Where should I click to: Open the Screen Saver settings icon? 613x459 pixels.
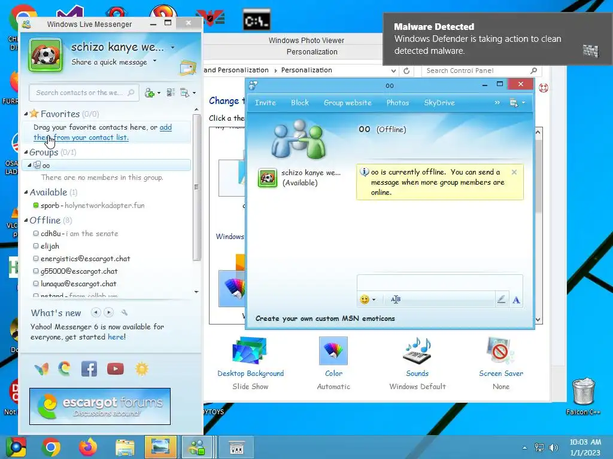pyautogui.click(x=501, y=350)
